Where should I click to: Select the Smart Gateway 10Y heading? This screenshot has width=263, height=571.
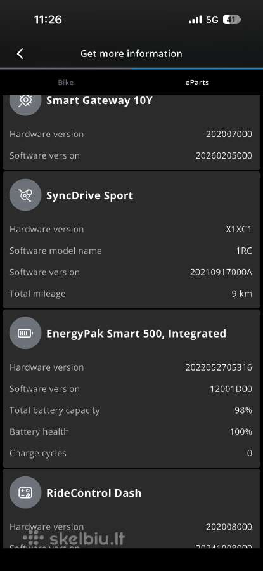coord(99,101)
